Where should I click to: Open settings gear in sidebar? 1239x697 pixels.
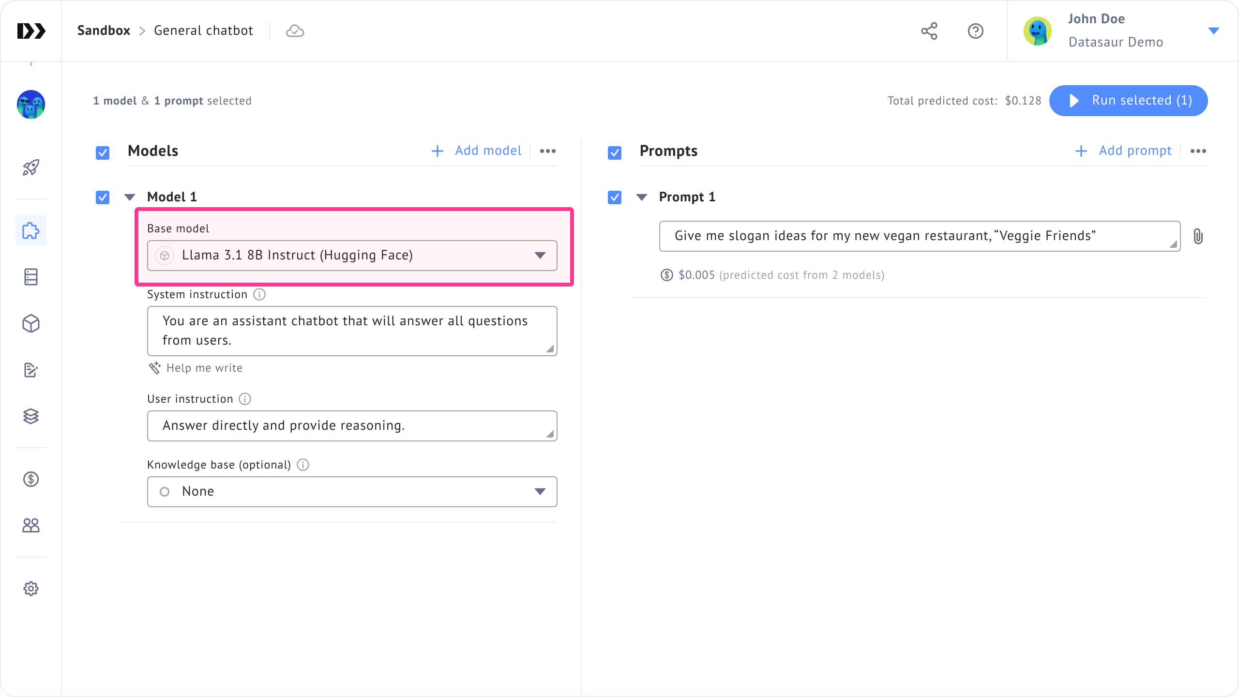coord(31,589)
